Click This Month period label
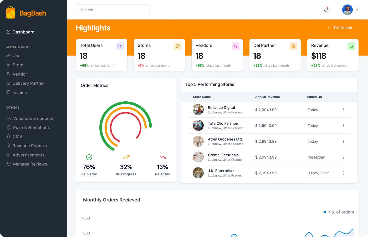Image resolution: width=368 pixels, height=237 pixels. pos(343,28)
